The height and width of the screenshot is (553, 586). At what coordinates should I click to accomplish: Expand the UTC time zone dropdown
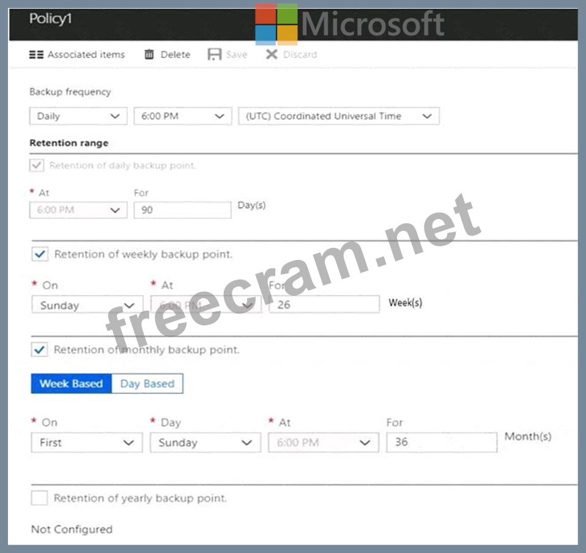[338, 116]
